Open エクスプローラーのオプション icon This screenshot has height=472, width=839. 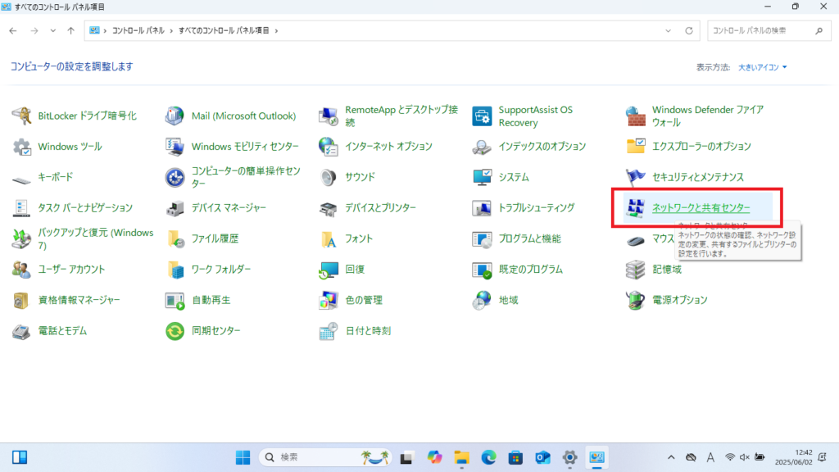[635, 147]
